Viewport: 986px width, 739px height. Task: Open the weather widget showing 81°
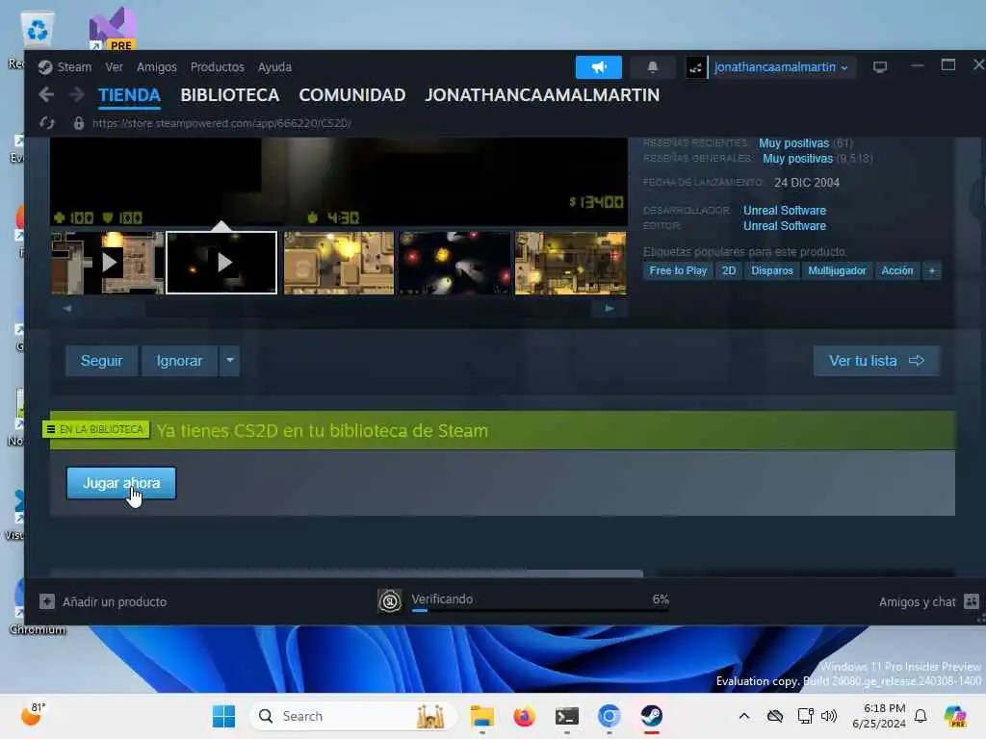[x=33, y=715]
